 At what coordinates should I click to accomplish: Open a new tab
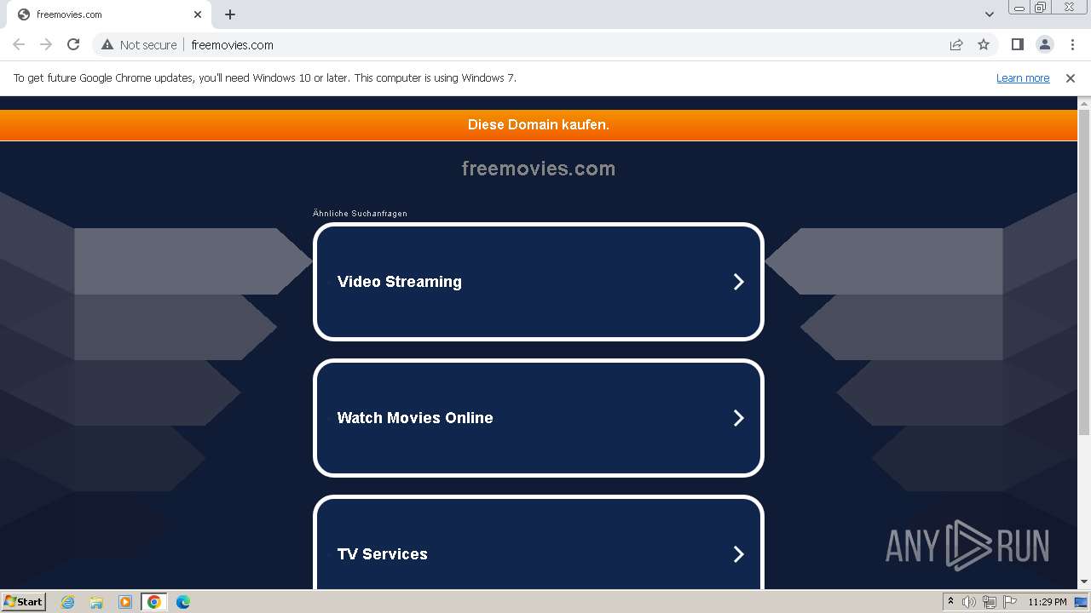click(230, 14)
